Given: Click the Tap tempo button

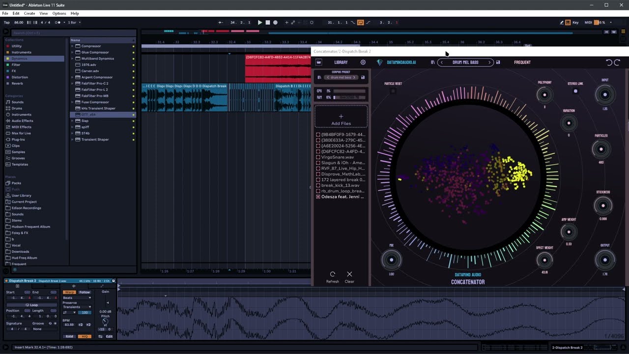Looking at the screenshot, I should click(x=7, y=23).
